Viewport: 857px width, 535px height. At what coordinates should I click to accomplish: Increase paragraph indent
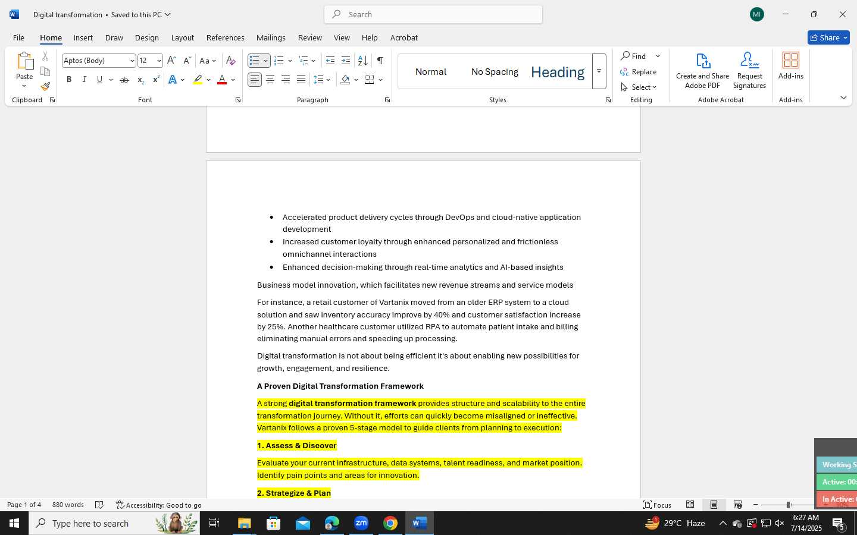click(x=346, y=61)
